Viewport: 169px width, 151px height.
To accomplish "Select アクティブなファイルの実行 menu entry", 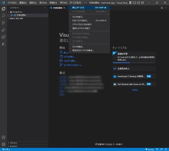I will coord(89,24).
